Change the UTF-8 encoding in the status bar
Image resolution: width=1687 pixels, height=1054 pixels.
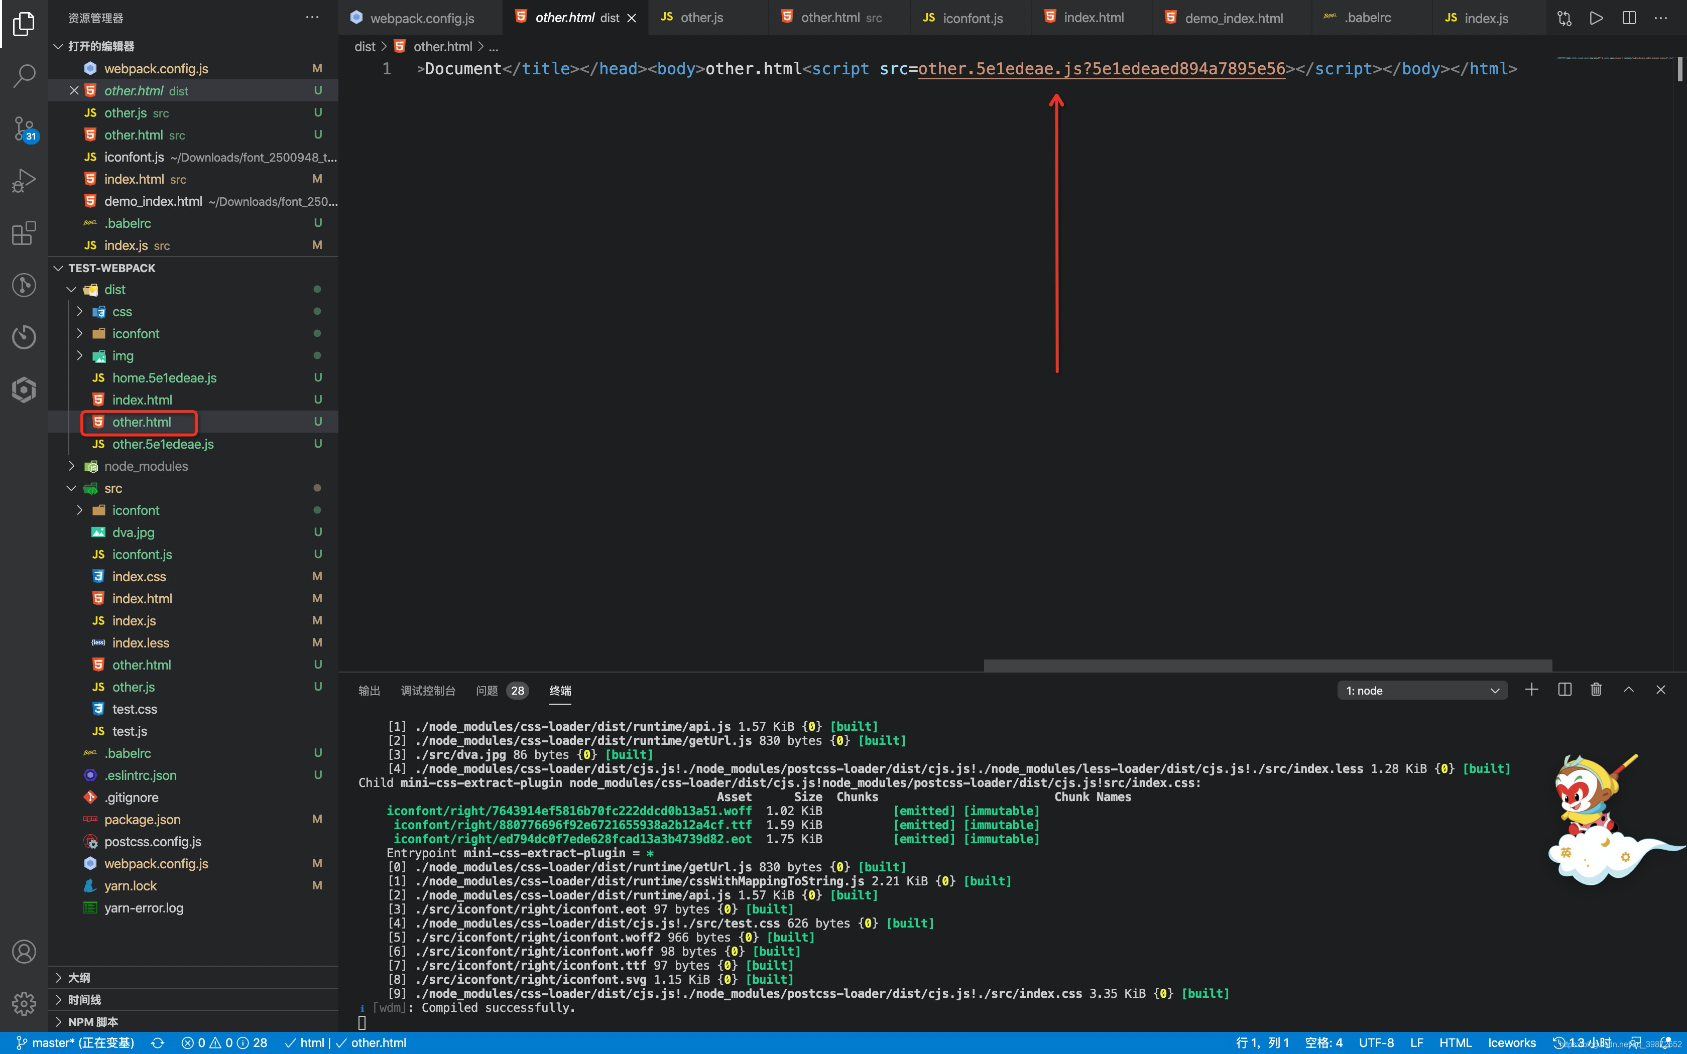pos(1376,1043)
